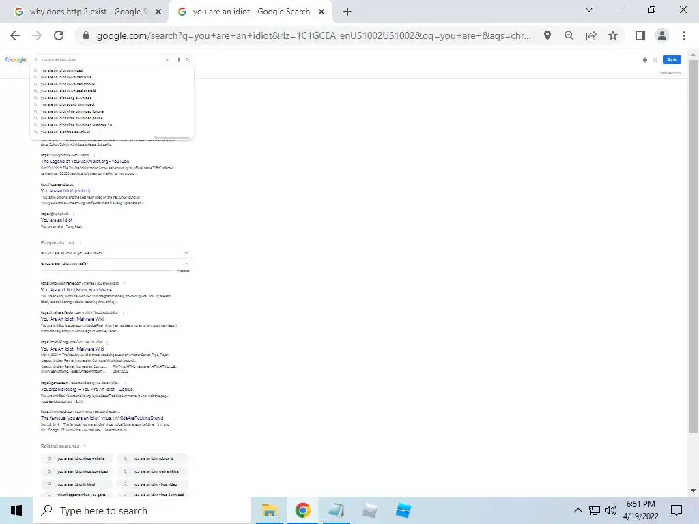Viewport: 699px width, 524px height.
Task: Open three-dot menu beside Related searches
Action: click(84, 446)
